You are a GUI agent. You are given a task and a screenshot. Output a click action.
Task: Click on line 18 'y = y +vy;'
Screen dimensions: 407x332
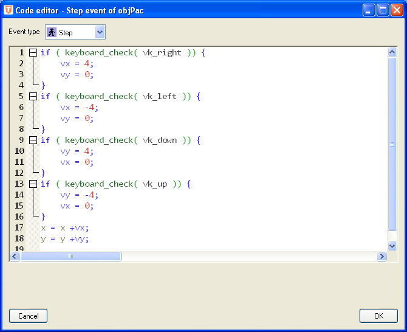(65, 239)
